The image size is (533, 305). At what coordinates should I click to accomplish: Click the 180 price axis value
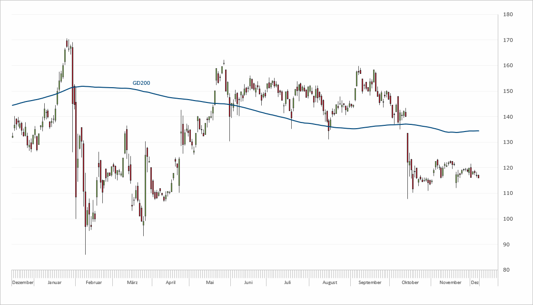tap(508, 15)
